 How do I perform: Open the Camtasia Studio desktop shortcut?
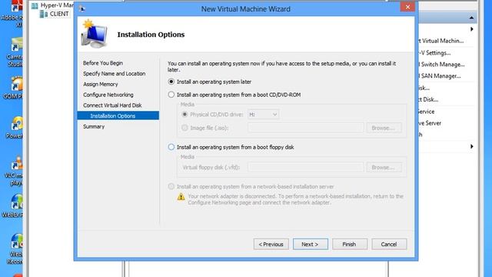click(14, 52)
